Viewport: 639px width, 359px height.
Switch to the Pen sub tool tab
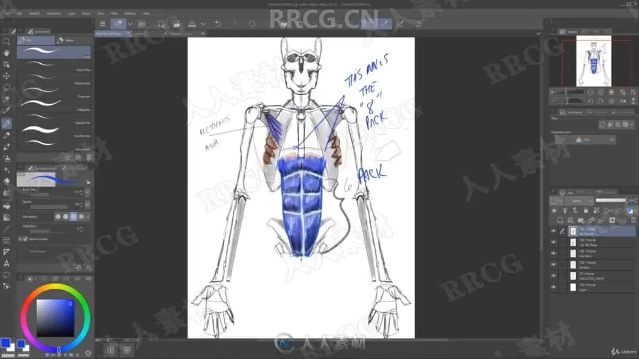(36, 40)
